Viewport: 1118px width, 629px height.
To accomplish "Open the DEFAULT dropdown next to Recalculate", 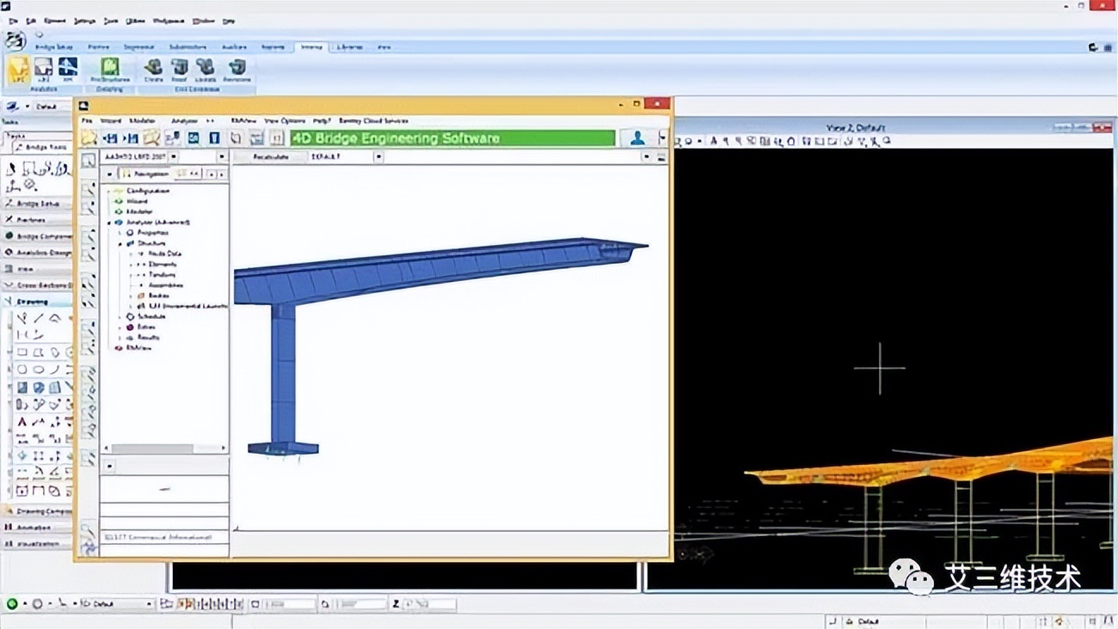I will click(378, 157).
